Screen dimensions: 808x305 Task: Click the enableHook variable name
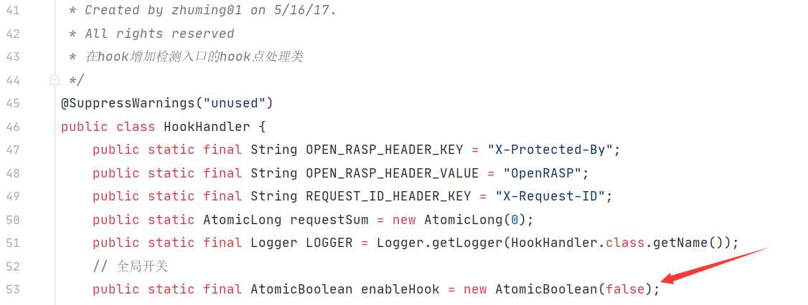tap(400, 289)
